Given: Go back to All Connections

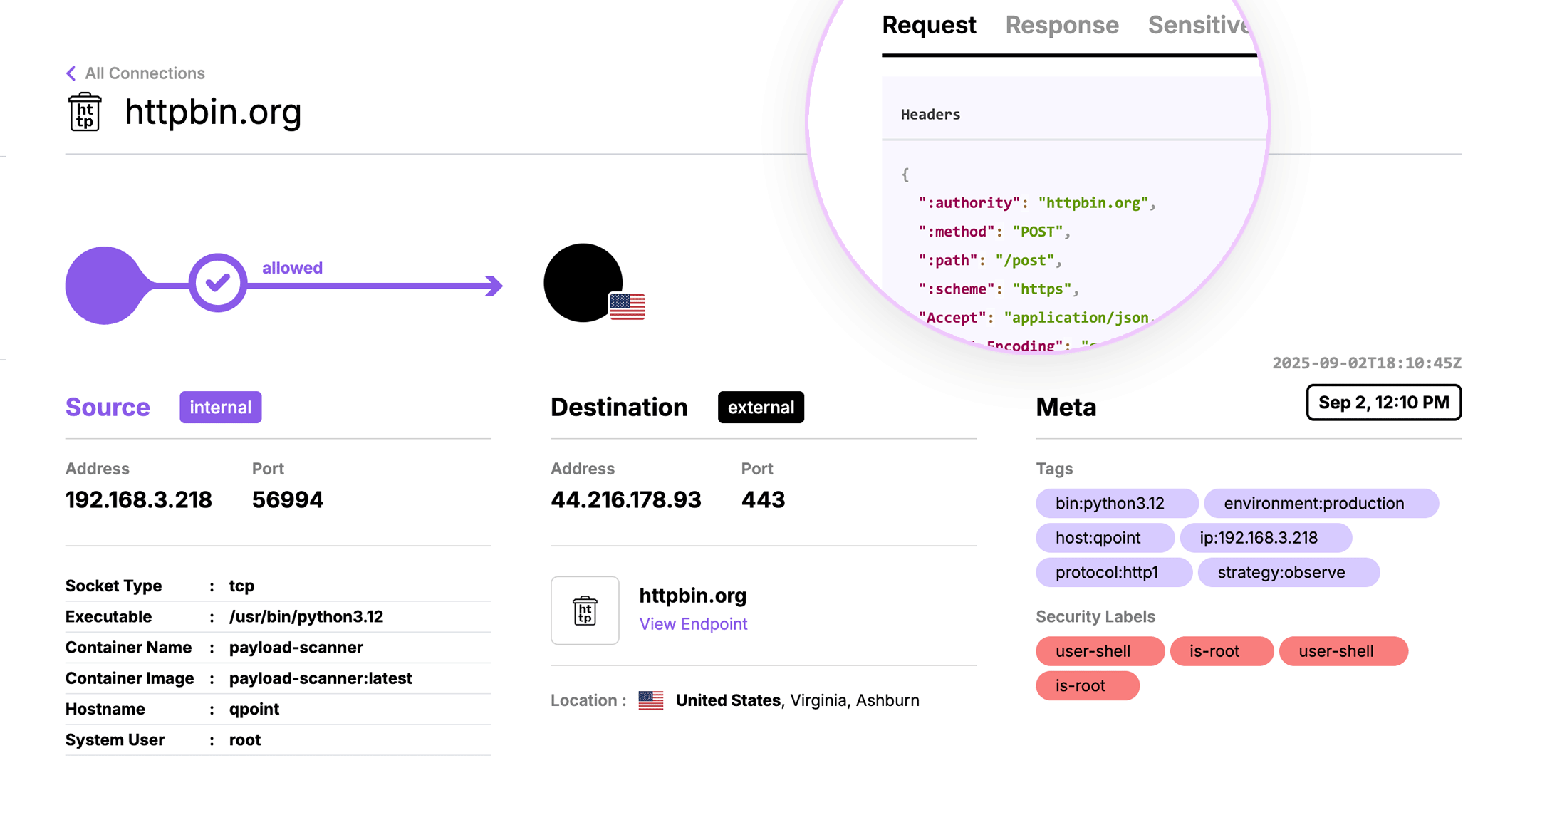Looking at the screenshot, I should pyautogui.click(x=145, y=73).
